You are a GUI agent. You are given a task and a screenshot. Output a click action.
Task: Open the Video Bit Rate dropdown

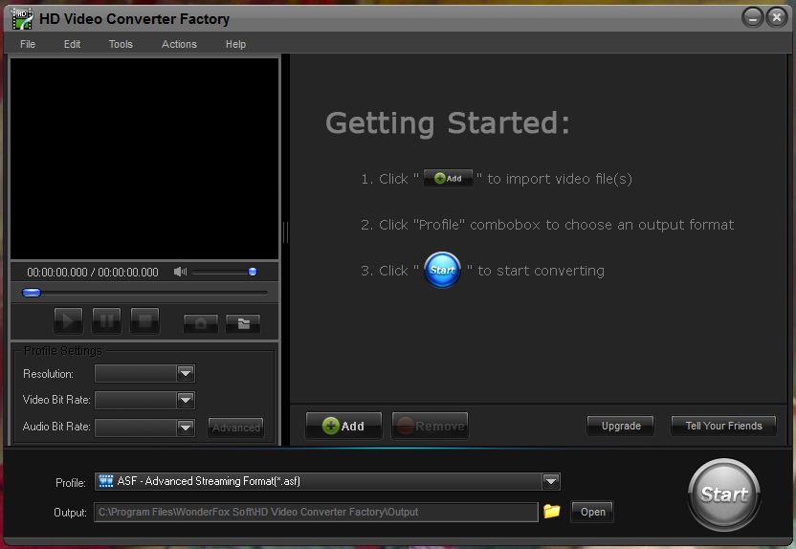[x=186, y=401]
